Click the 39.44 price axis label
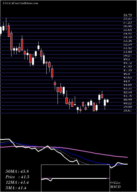The image size is (137, 192). coord(127,107)
